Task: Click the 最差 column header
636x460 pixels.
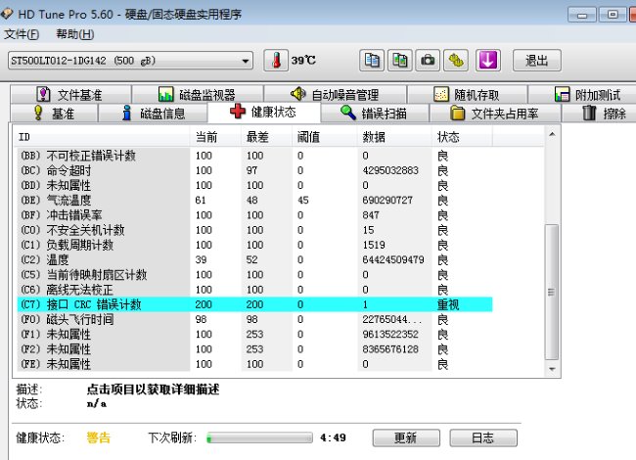Action: click(x=266, y=137)
